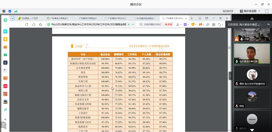Open a new browser tab with plus
Screen dimensions: 272x132
tap(191, 18)
